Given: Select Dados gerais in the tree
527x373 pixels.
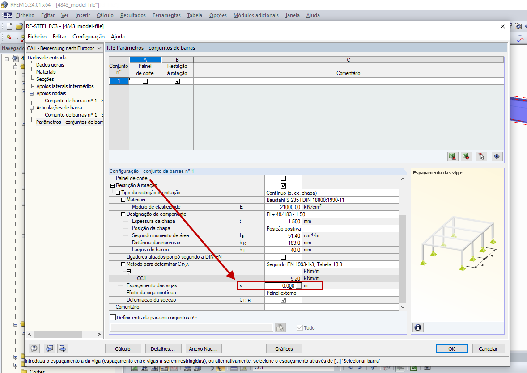Looking at the screenshot, I should (50, 65).
